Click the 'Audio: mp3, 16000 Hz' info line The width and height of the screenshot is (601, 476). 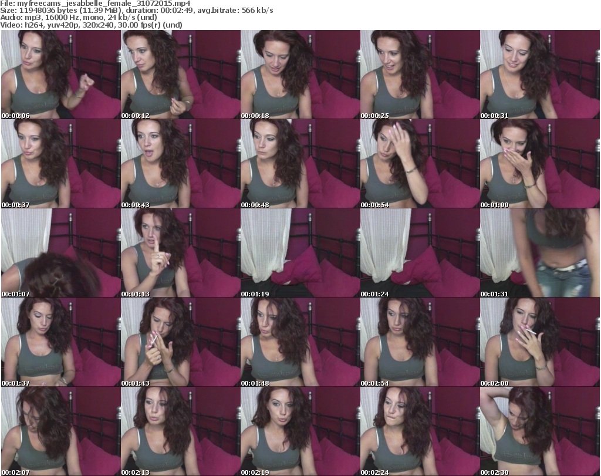(x=79, y=18)
